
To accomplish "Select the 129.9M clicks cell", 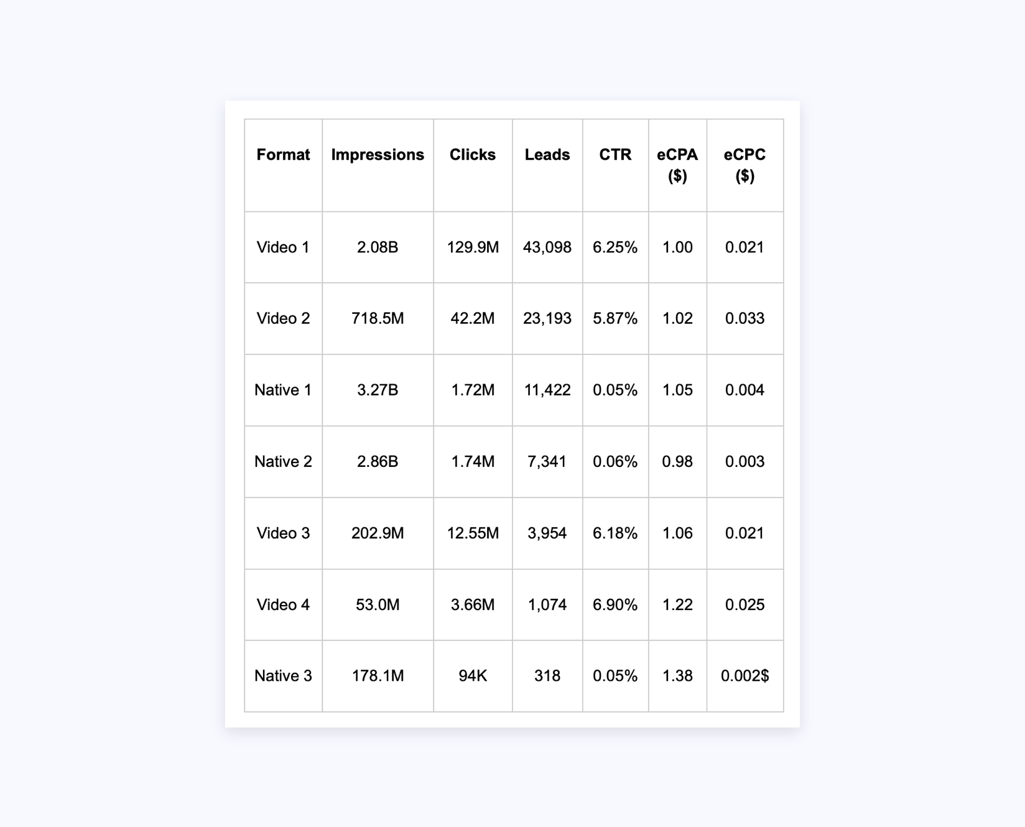I will click(473, 247).
